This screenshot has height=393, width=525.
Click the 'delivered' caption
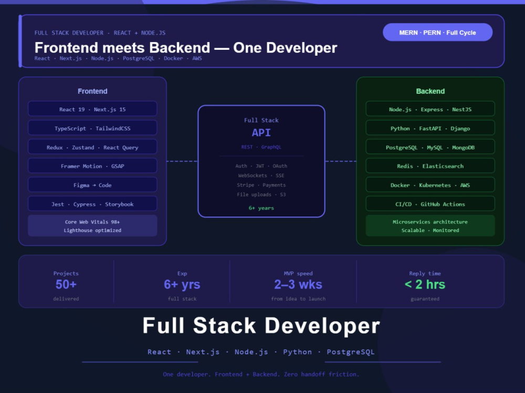(66, 299)
